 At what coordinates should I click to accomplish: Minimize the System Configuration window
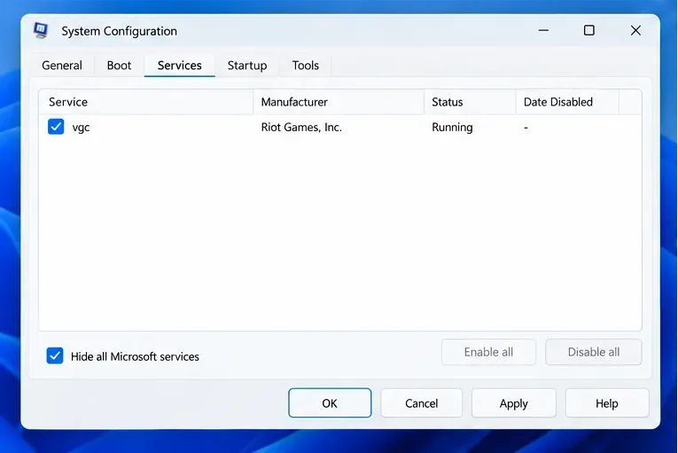(x=543, y=30)
